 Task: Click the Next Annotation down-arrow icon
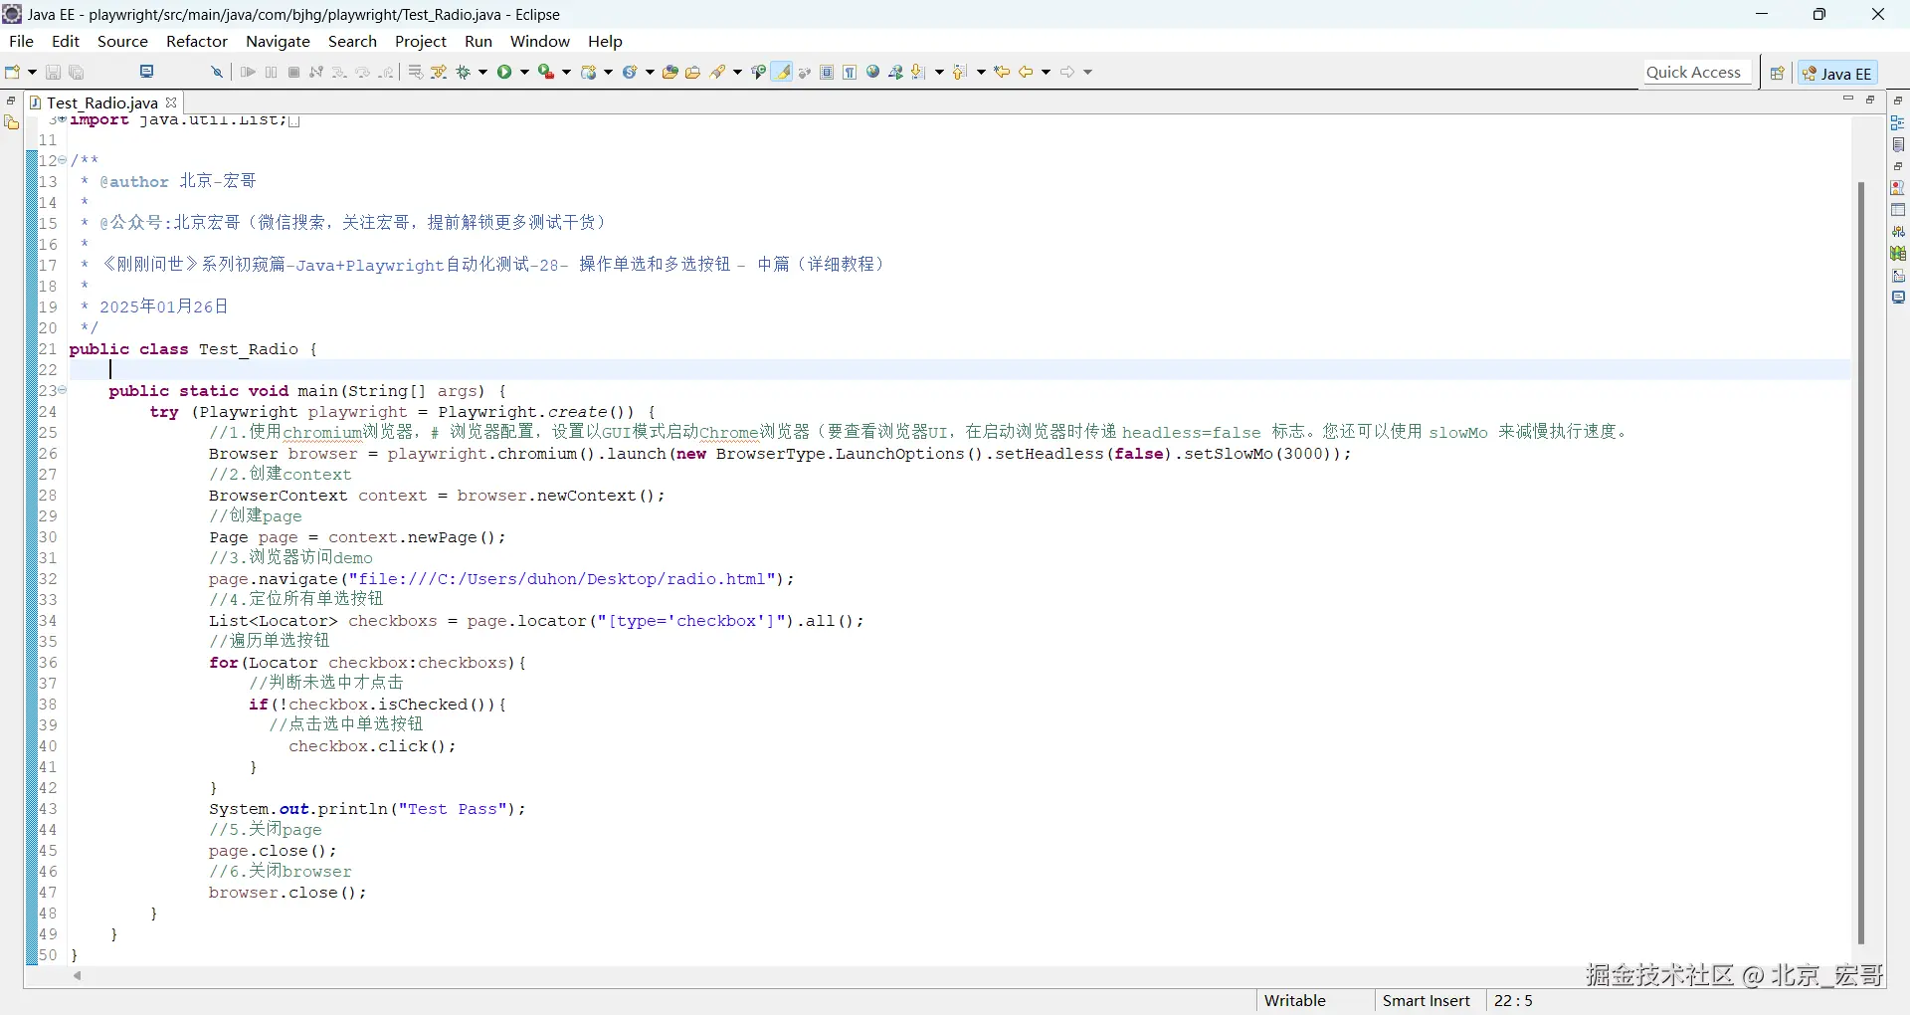pos(918,72)
